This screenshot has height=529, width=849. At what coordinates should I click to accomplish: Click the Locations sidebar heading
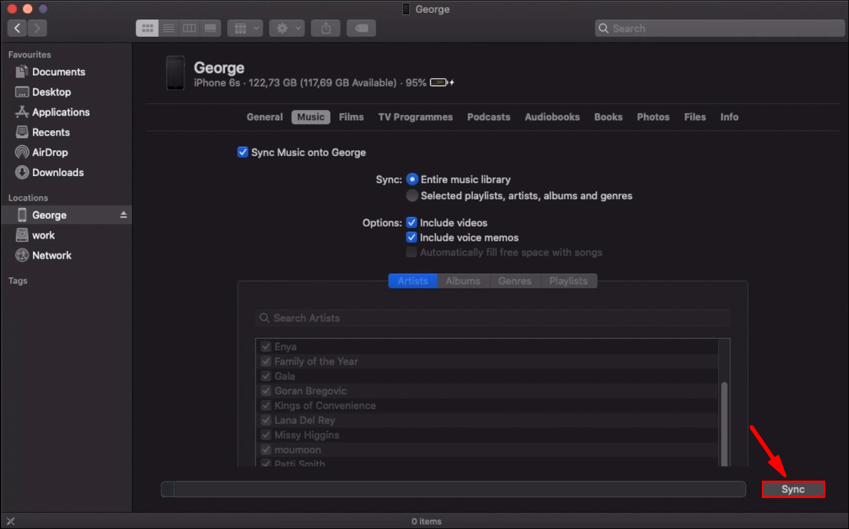(x=28, y=198)
